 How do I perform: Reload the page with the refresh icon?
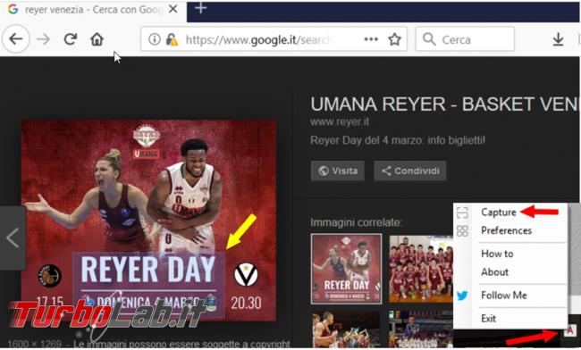(x=71, y=39)
